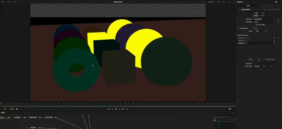Click the red Cryptomatte1 node color marker

[x=239, y=9]
